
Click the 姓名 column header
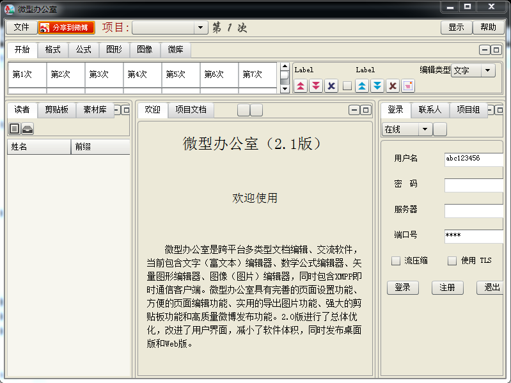[x=39, y=147]
